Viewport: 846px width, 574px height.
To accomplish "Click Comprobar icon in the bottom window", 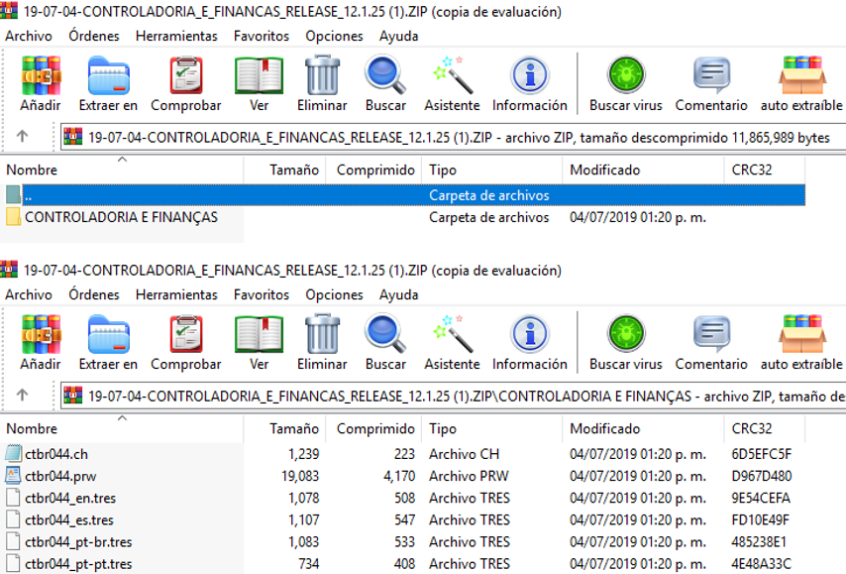I will tap(186, 335).
